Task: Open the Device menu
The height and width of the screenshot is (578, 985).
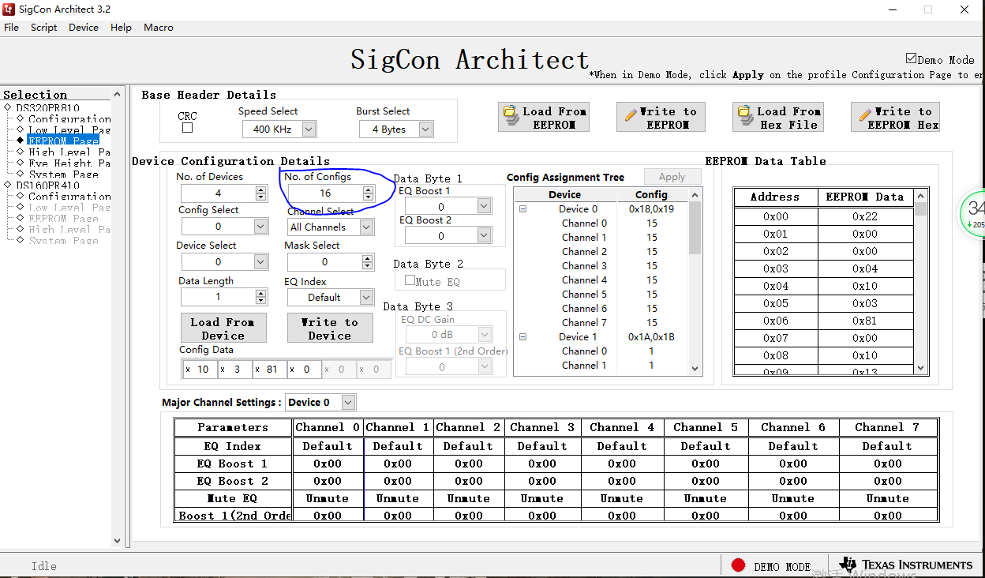Action: click(x=84, y=27)
